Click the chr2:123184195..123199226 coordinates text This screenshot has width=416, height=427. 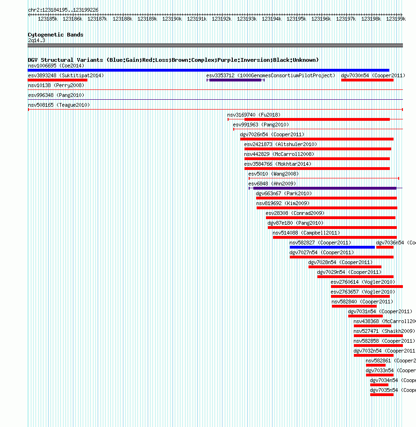tap(64, 10)
